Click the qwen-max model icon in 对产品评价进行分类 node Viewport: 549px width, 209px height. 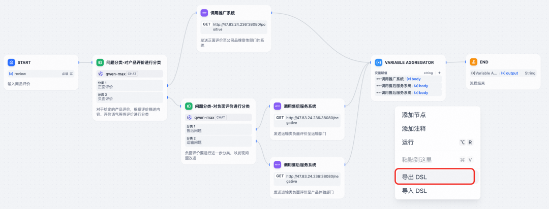[x=101, y=74]
